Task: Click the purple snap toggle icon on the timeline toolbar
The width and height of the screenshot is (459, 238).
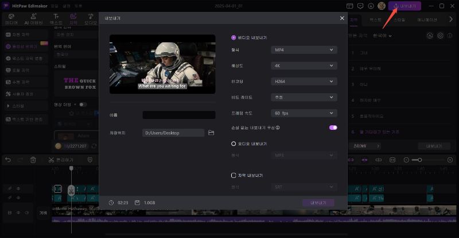Action: pos(364,160)
